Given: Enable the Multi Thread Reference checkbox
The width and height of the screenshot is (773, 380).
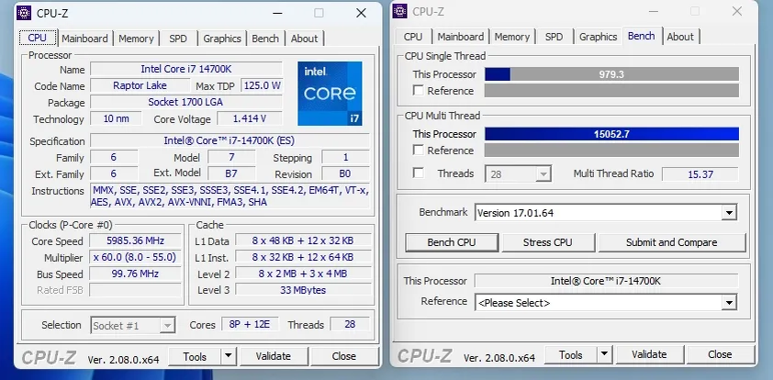Looking at the screenshot, I should (418, 150).
